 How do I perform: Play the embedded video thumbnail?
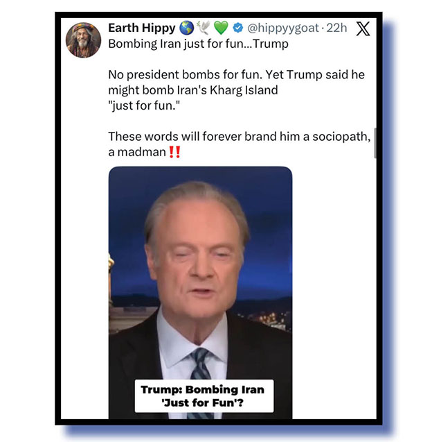(x=200, y=293)
